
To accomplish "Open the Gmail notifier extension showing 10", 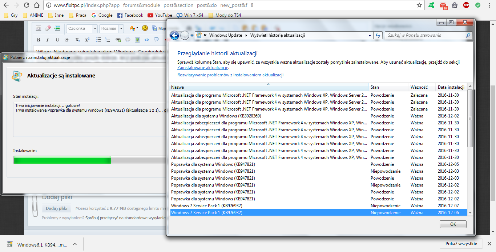I will (443, 5).
